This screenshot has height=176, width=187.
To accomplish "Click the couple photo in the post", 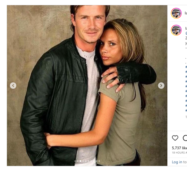I will click(87, 85).
